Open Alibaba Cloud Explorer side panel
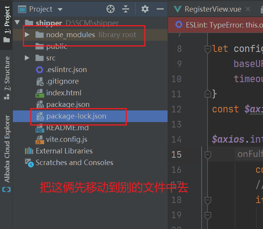The height and width of the screenshot is (229, 263). tap(7, 148)
